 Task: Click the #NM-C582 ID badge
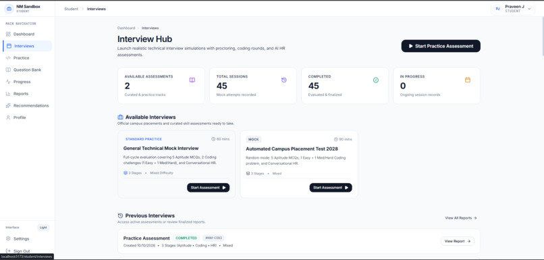click(x=214, y=238)
